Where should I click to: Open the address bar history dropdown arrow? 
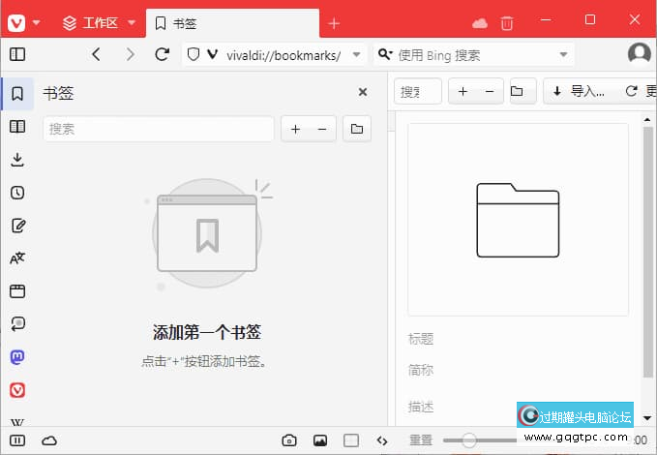(357, 55)
